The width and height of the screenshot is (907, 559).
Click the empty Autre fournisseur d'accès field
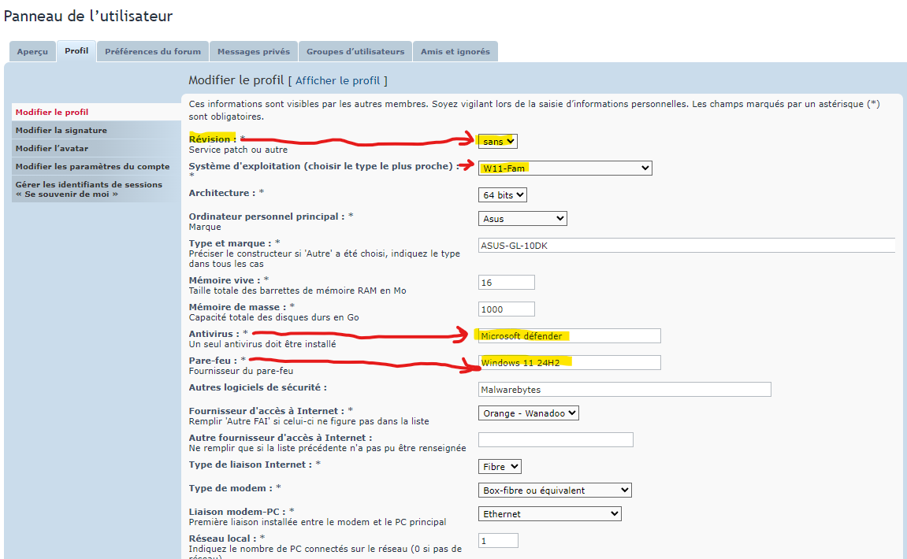[x=556, y=439]
